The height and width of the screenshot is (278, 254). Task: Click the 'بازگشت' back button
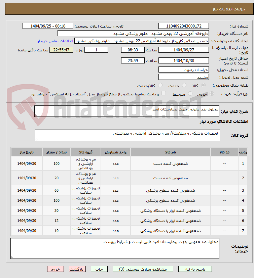[x=78, y=269]
